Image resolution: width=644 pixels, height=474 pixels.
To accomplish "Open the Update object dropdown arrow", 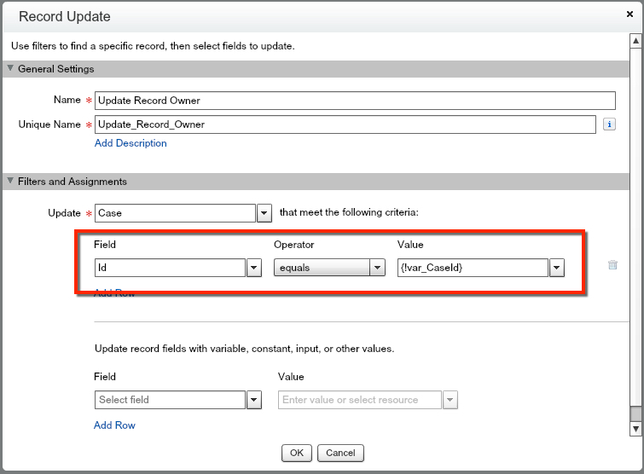I will pos(264,213).
